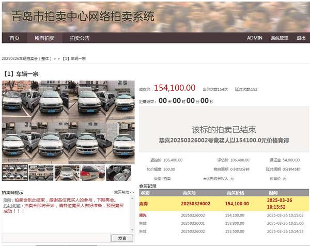This screenshot has height=246, width=310.
Task: Open the 首页 home tab
Action: [x=14, y=38]
